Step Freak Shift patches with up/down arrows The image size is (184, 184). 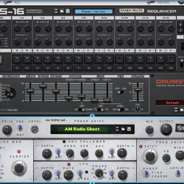pyautogui.click(x=117, y=129)
